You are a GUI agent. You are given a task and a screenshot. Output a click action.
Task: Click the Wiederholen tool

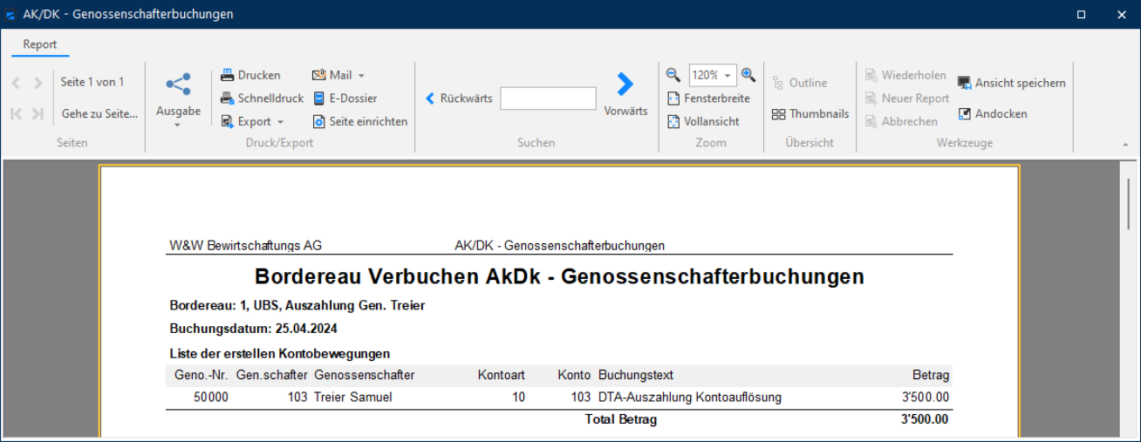(905, 75)
